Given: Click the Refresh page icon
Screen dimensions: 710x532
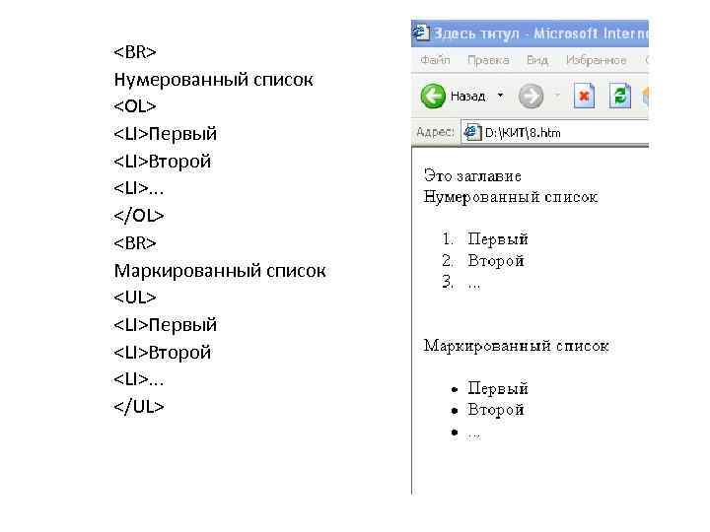Looking at the screenshot, I should tap(619, 96).
